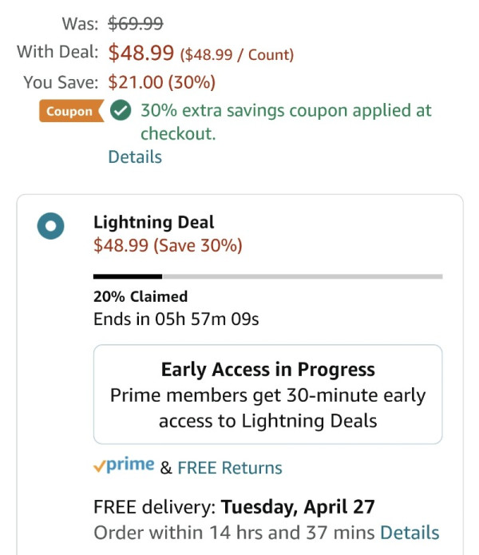Click the orange Prime checkmark swoosh
This screenshot has width=479, height=555.
(100, 467)
